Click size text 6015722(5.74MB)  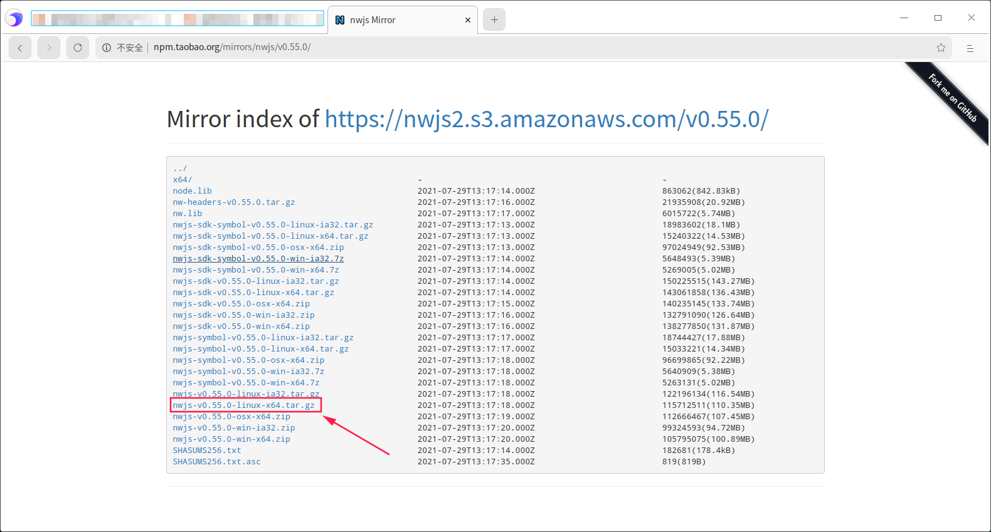699,213
